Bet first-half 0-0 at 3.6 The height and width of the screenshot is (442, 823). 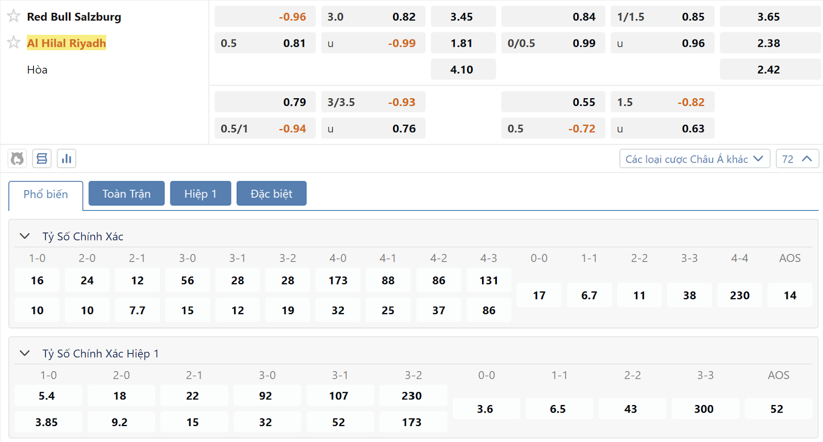487,409
